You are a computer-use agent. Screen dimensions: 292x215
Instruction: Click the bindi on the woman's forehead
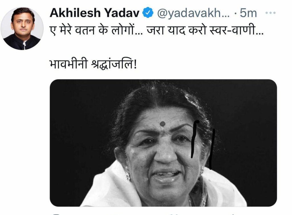pos(162,124)
